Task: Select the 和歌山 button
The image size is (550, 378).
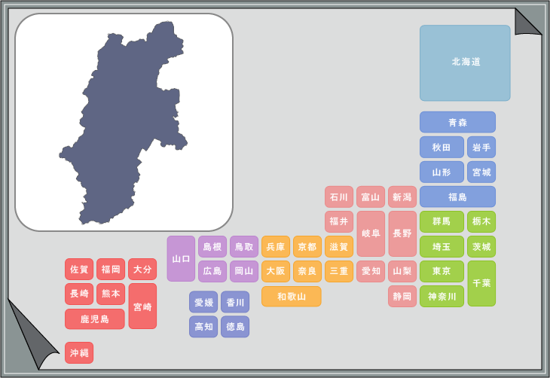Action: (x=292, y=297)
